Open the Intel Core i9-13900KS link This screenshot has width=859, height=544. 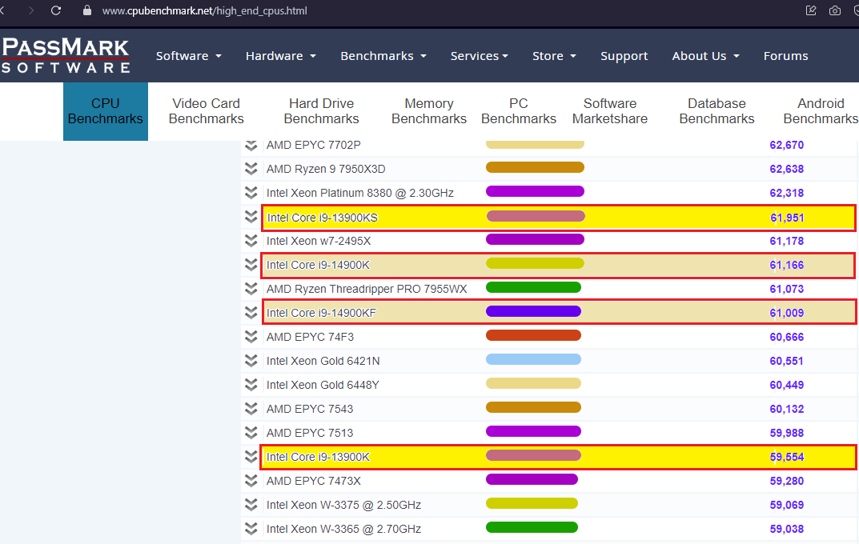tap(322, 218)
